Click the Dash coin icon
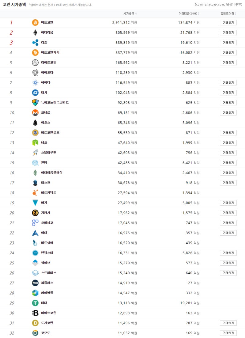 click(x=35, y=93)
